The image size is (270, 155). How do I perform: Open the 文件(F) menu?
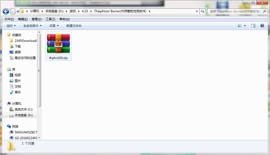9,19
